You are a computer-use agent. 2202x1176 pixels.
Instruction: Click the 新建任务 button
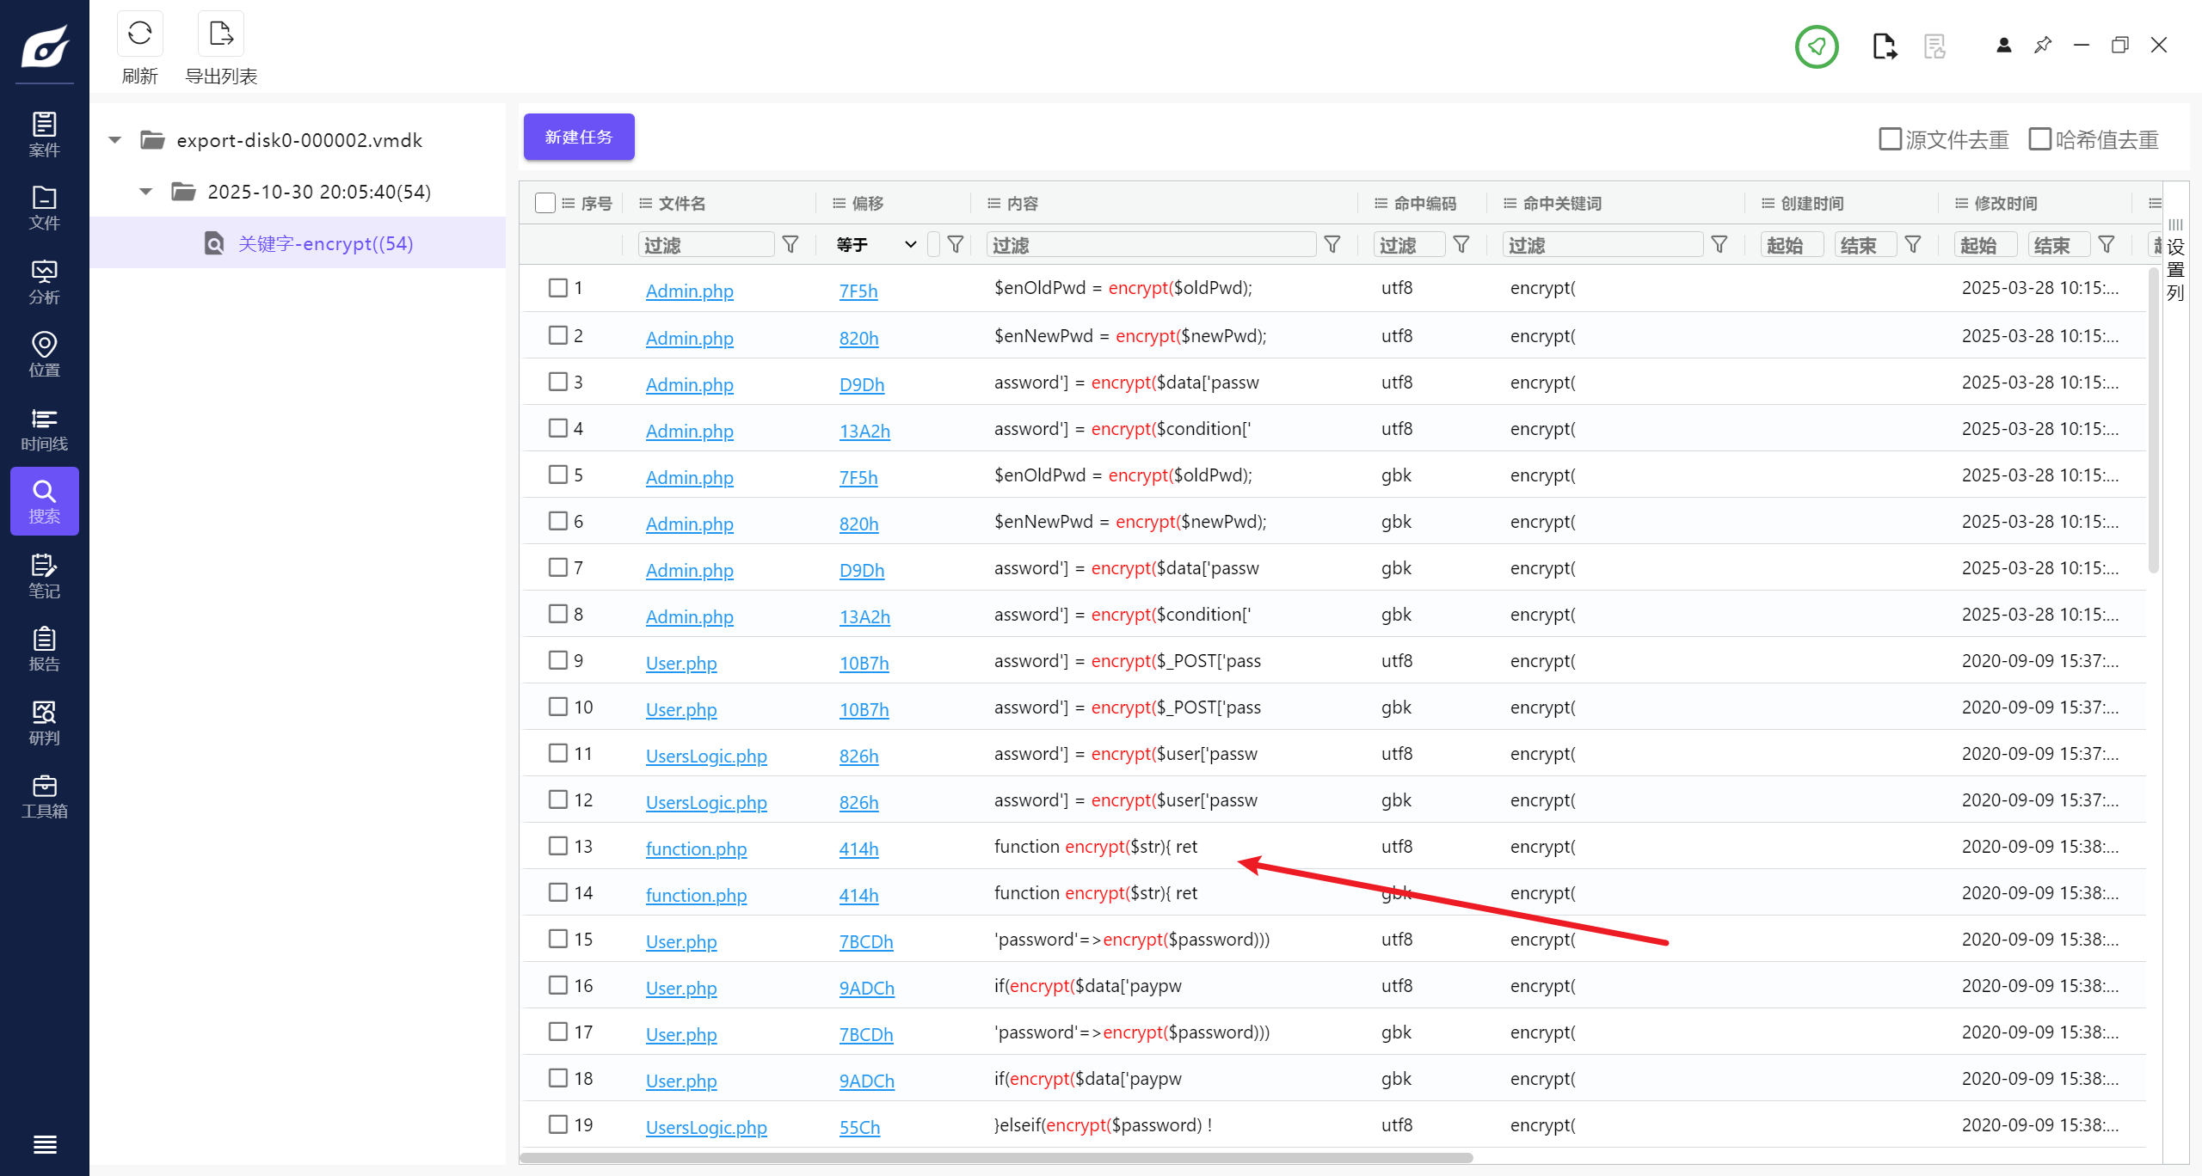click(x=579, y=137)
